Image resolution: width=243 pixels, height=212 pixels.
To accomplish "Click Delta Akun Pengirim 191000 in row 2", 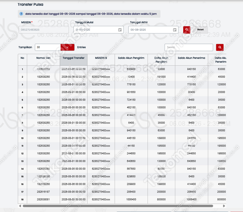I will [x=161, y=77].
